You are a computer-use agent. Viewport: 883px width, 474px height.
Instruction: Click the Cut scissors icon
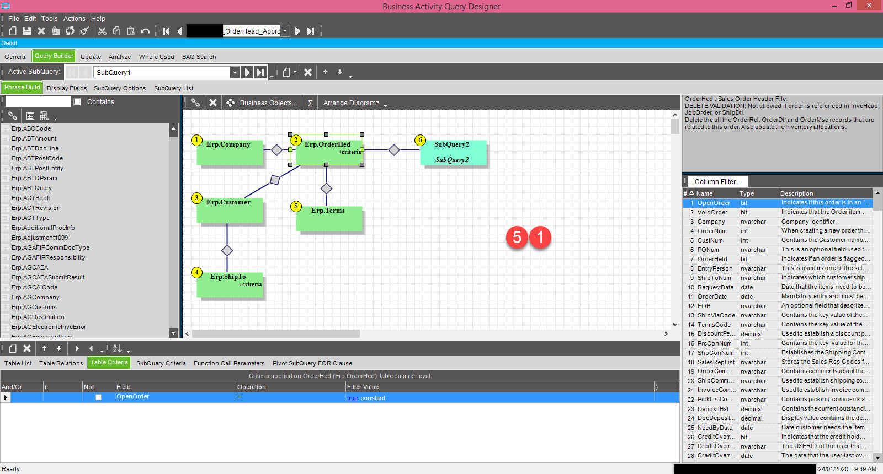click(102, 31)
